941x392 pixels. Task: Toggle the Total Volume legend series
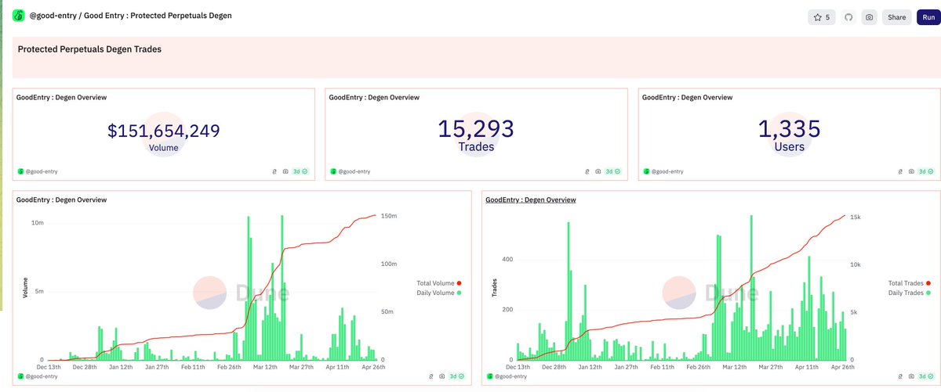pyautogui.click(x=438, y=282)
